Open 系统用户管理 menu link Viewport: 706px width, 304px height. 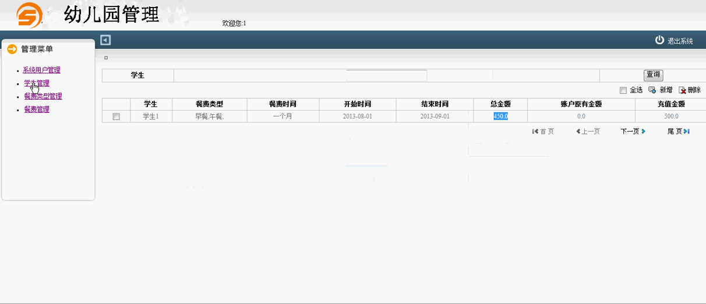point(41,70)
